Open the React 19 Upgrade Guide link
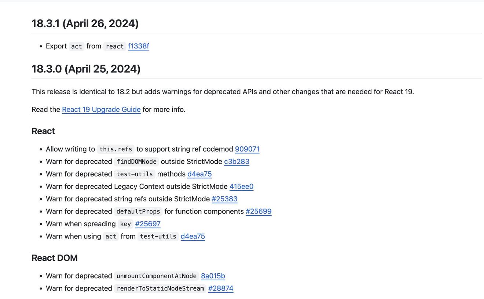This screenshot has height=299, width=484. pyautogui.click(x=101, y=109)
